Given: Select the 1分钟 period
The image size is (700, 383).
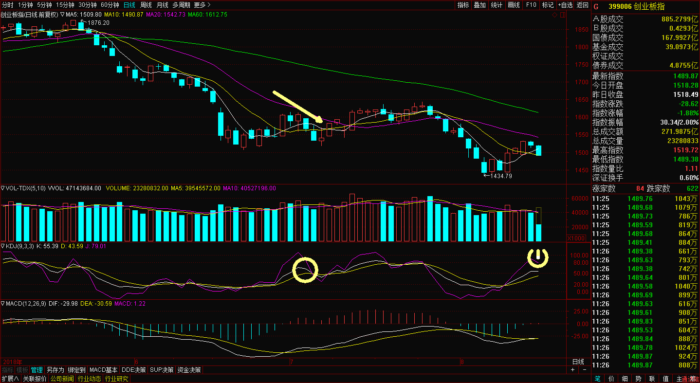Looking at the screenshot, I should pos(25,5).
